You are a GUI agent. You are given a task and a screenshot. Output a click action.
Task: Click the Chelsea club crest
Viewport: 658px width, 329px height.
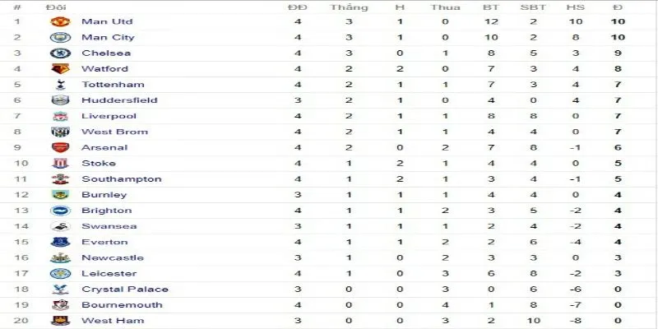point(60,53)
